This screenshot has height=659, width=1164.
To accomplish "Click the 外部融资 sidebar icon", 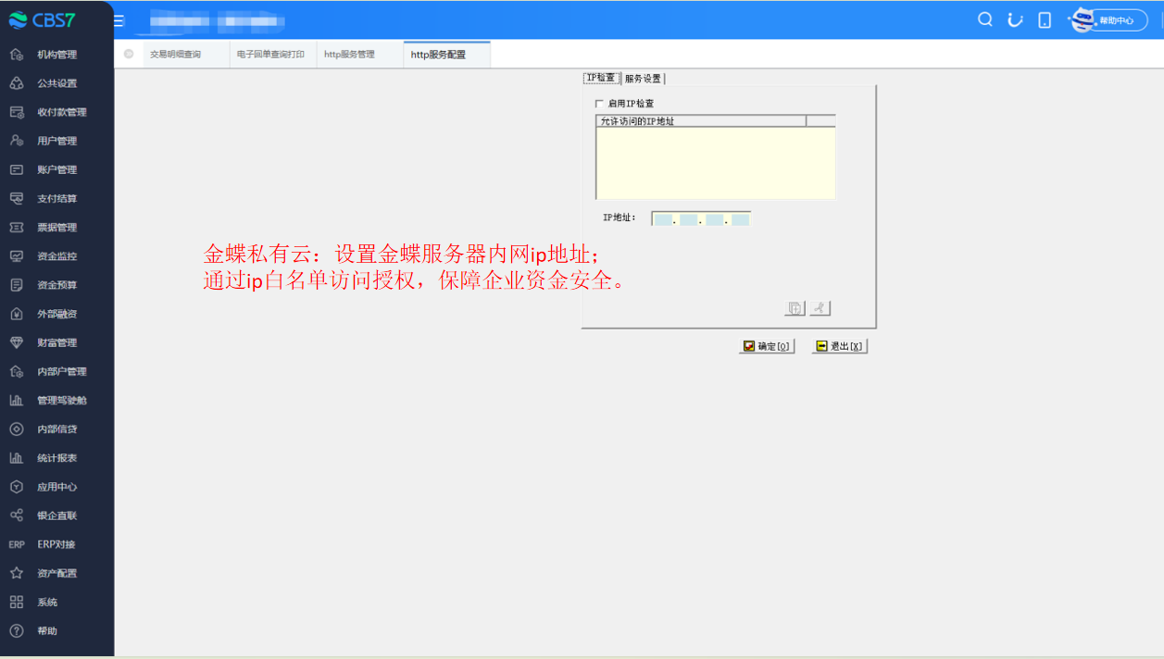I will [17, 314].
